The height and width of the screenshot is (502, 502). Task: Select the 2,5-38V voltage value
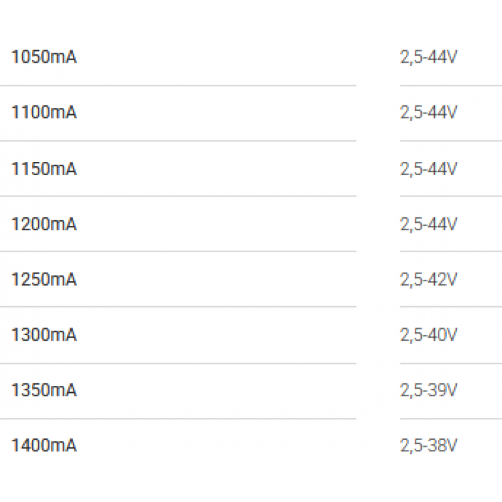click(x=429, y=446)
